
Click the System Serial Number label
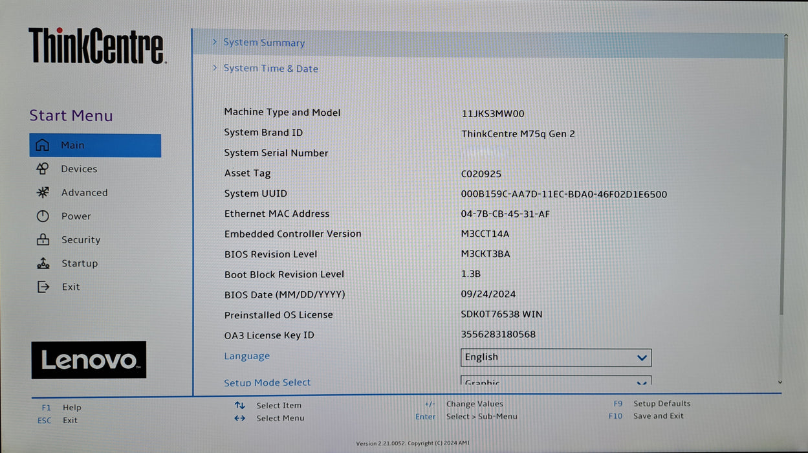coord(276,153)
